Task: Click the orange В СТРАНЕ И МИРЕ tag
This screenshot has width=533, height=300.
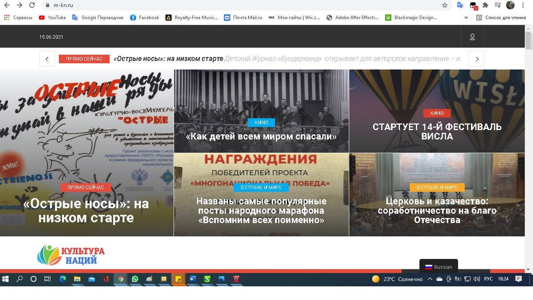Action: (x=437, y=188)
